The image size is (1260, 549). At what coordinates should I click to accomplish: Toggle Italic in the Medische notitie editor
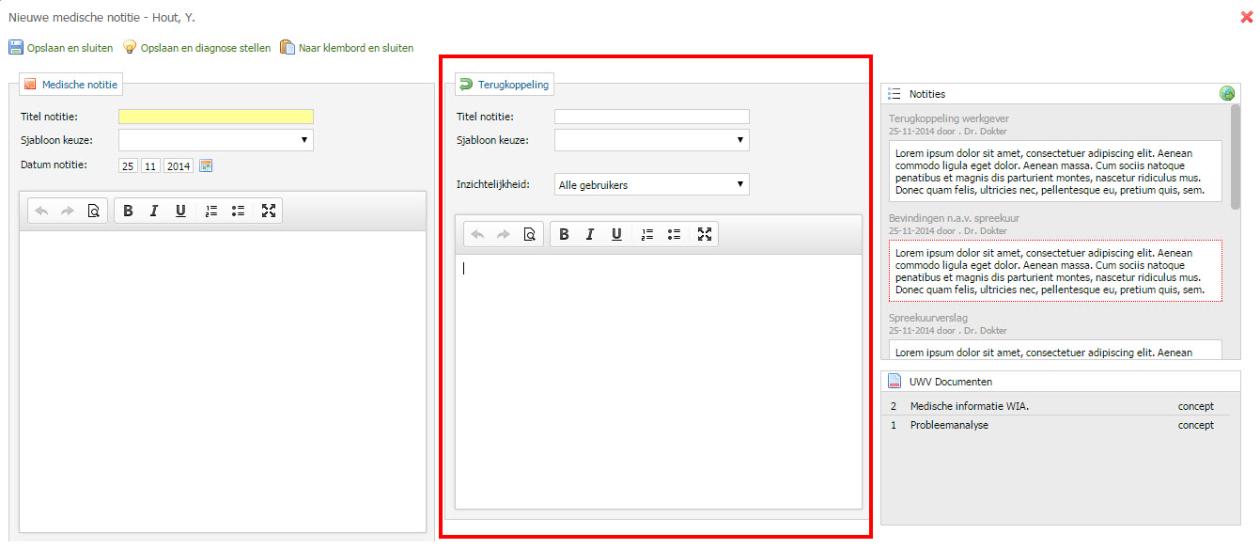click(x=154, y=212)
